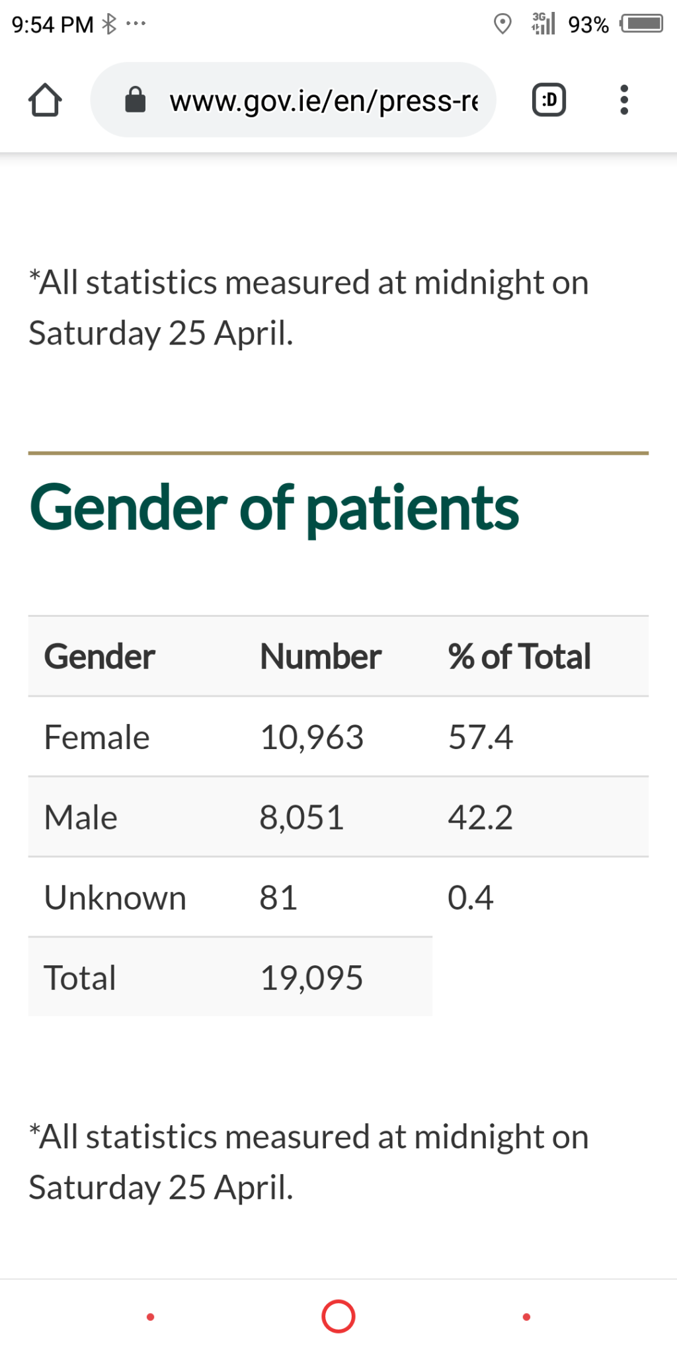Screen dimensions: 677x1354
Task: Tap the Bluetooth status icon
Action: point(109,24)
